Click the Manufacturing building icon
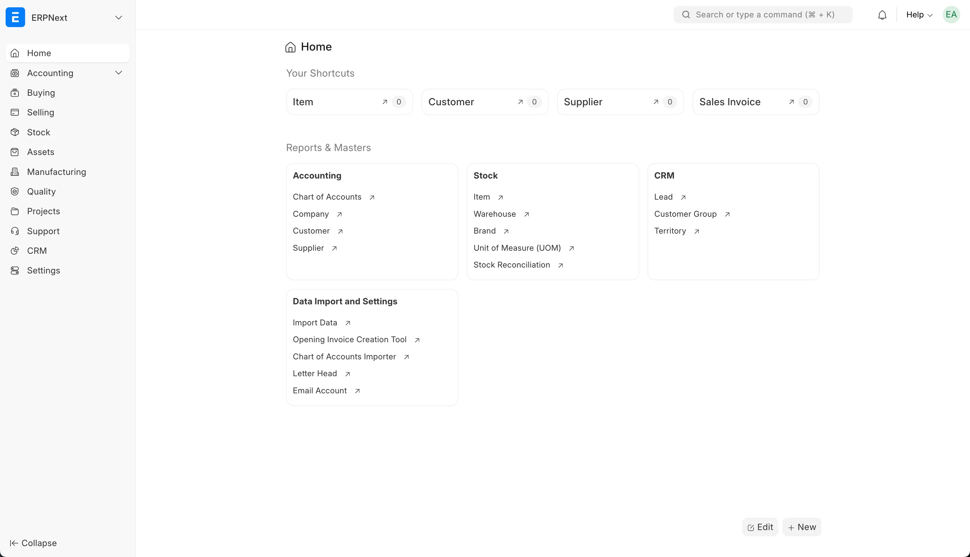The width and height of the screenshot is (970, 557). coord(15,172)
